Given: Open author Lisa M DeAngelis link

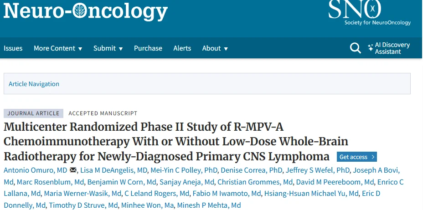Looking at the screenshot, I should tap(114, 170).
